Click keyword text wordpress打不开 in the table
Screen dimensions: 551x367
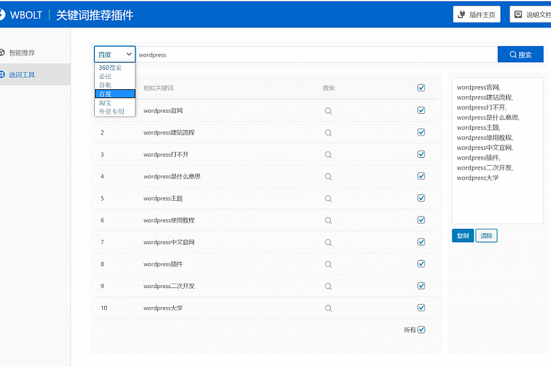click(166, 155)
